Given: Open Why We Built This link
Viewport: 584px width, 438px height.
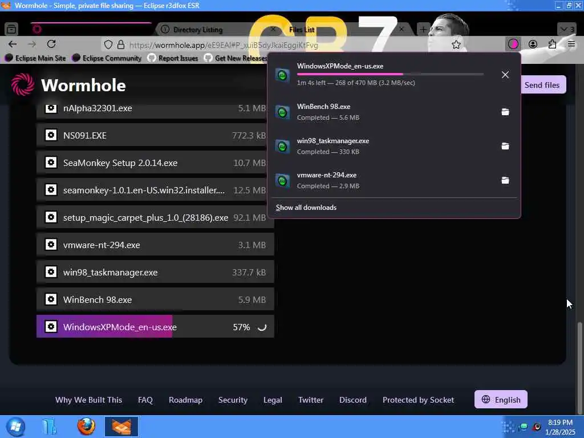Looking at the screenshot, I should pyautogui.click(x=88, y=400).
